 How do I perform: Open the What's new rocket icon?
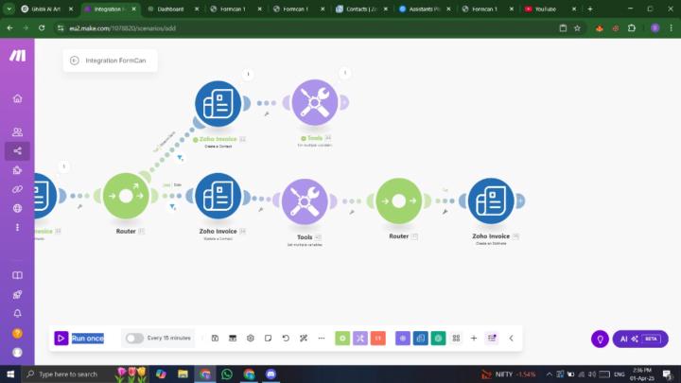(x=17, y=294)
